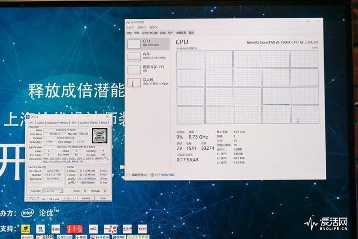
Task: Click the Intel Core i9 logo in CPU-Z
Action: (x=99, y=135)
